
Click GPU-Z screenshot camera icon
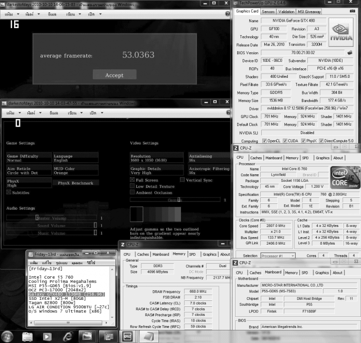point(352,11)
